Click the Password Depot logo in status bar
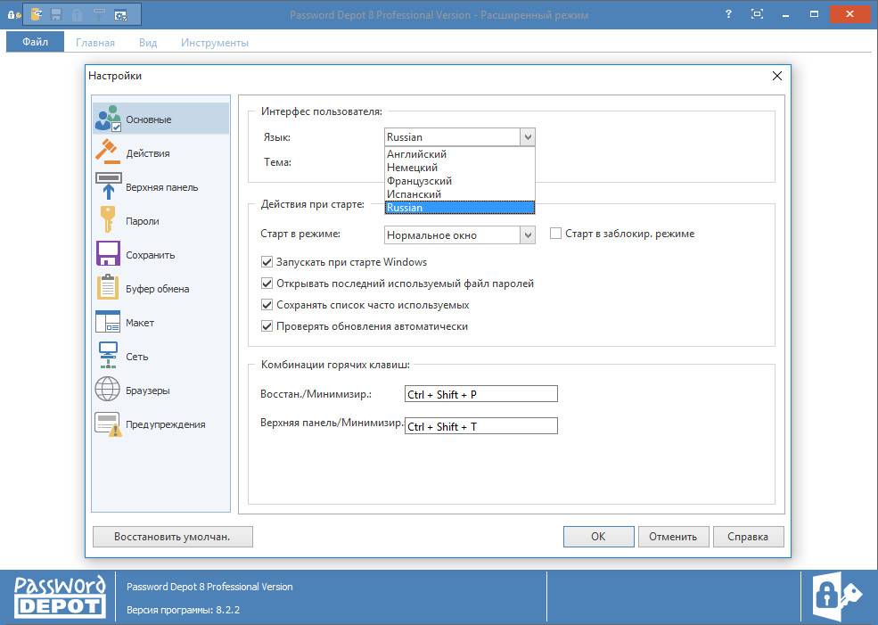Screen dimensions: 878x625 [x=60, y=597]
